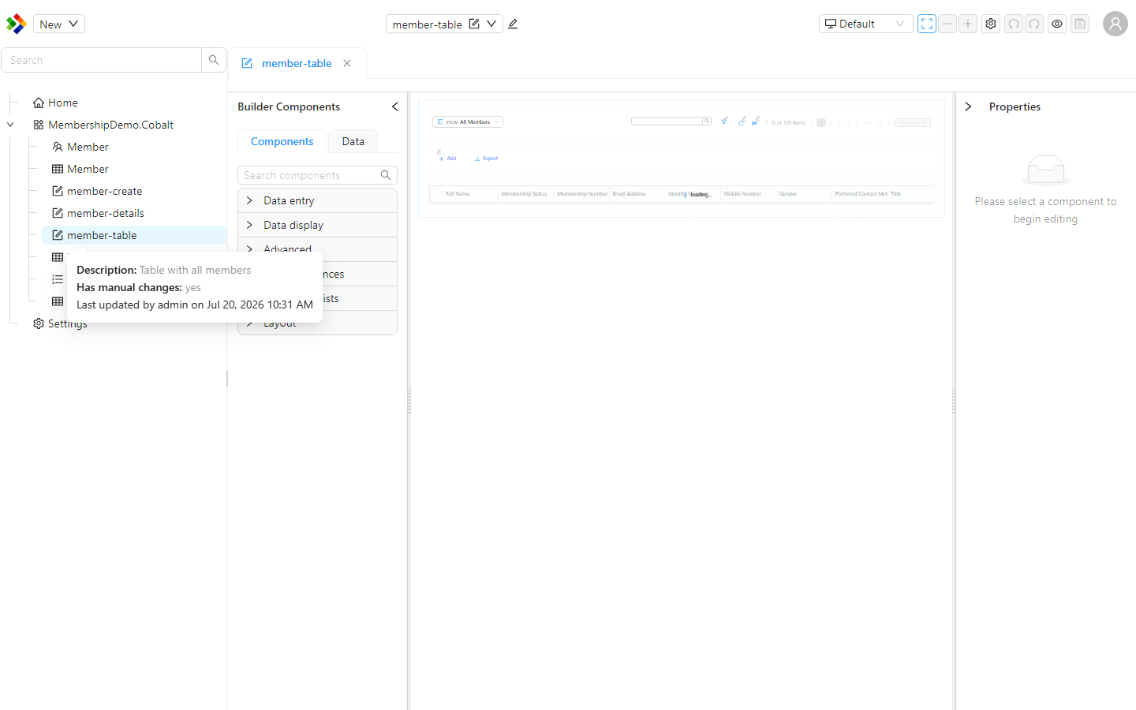Screen dimensions: 1136x710
Task: Collapse the Builder Components panel
Action: click(x=395, y=106)
